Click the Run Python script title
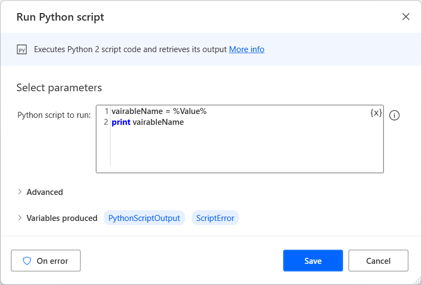This screenshot has height=285, width=422. pyautogui.click(x=60, y=17)
